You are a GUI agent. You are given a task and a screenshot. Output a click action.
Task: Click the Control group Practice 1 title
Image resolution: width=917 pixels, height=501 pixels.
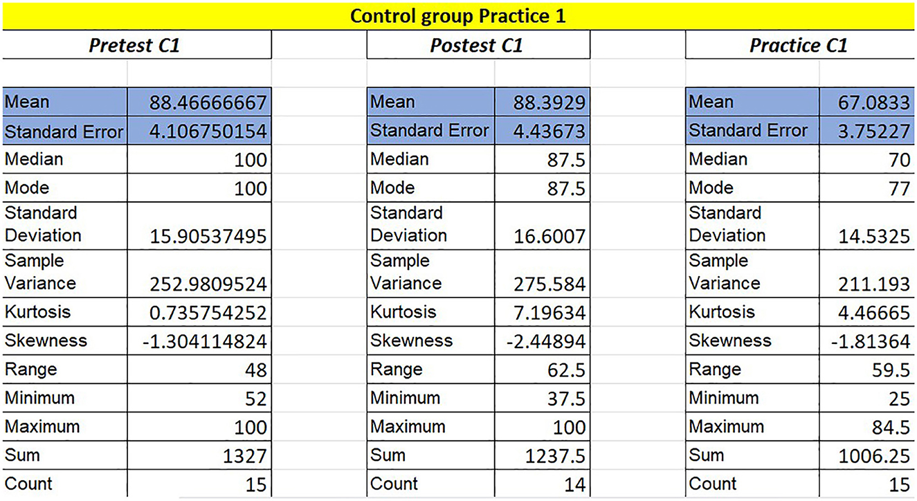(x=458, y=15)
